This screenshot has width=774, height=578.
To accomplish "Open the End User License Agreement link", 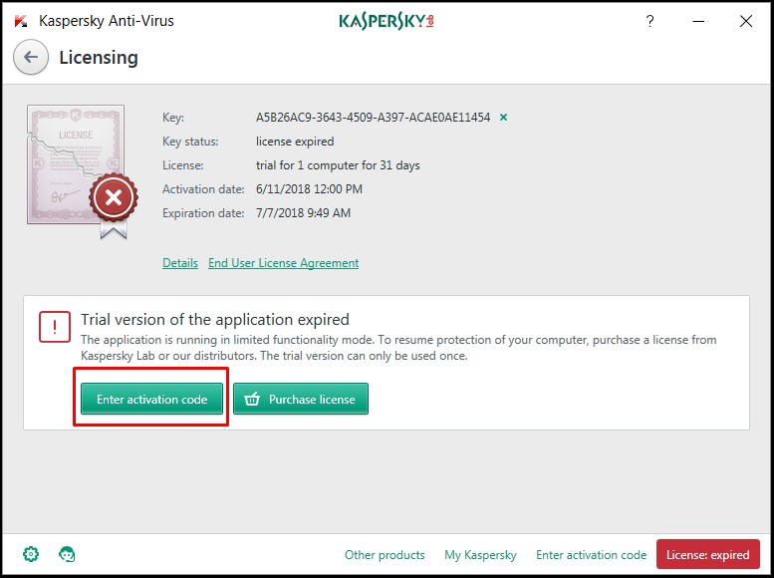I will coord(283,263).
